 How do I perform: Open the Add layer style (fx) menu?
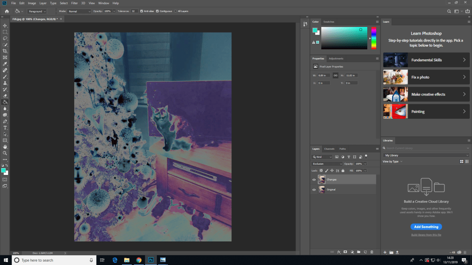339,252
